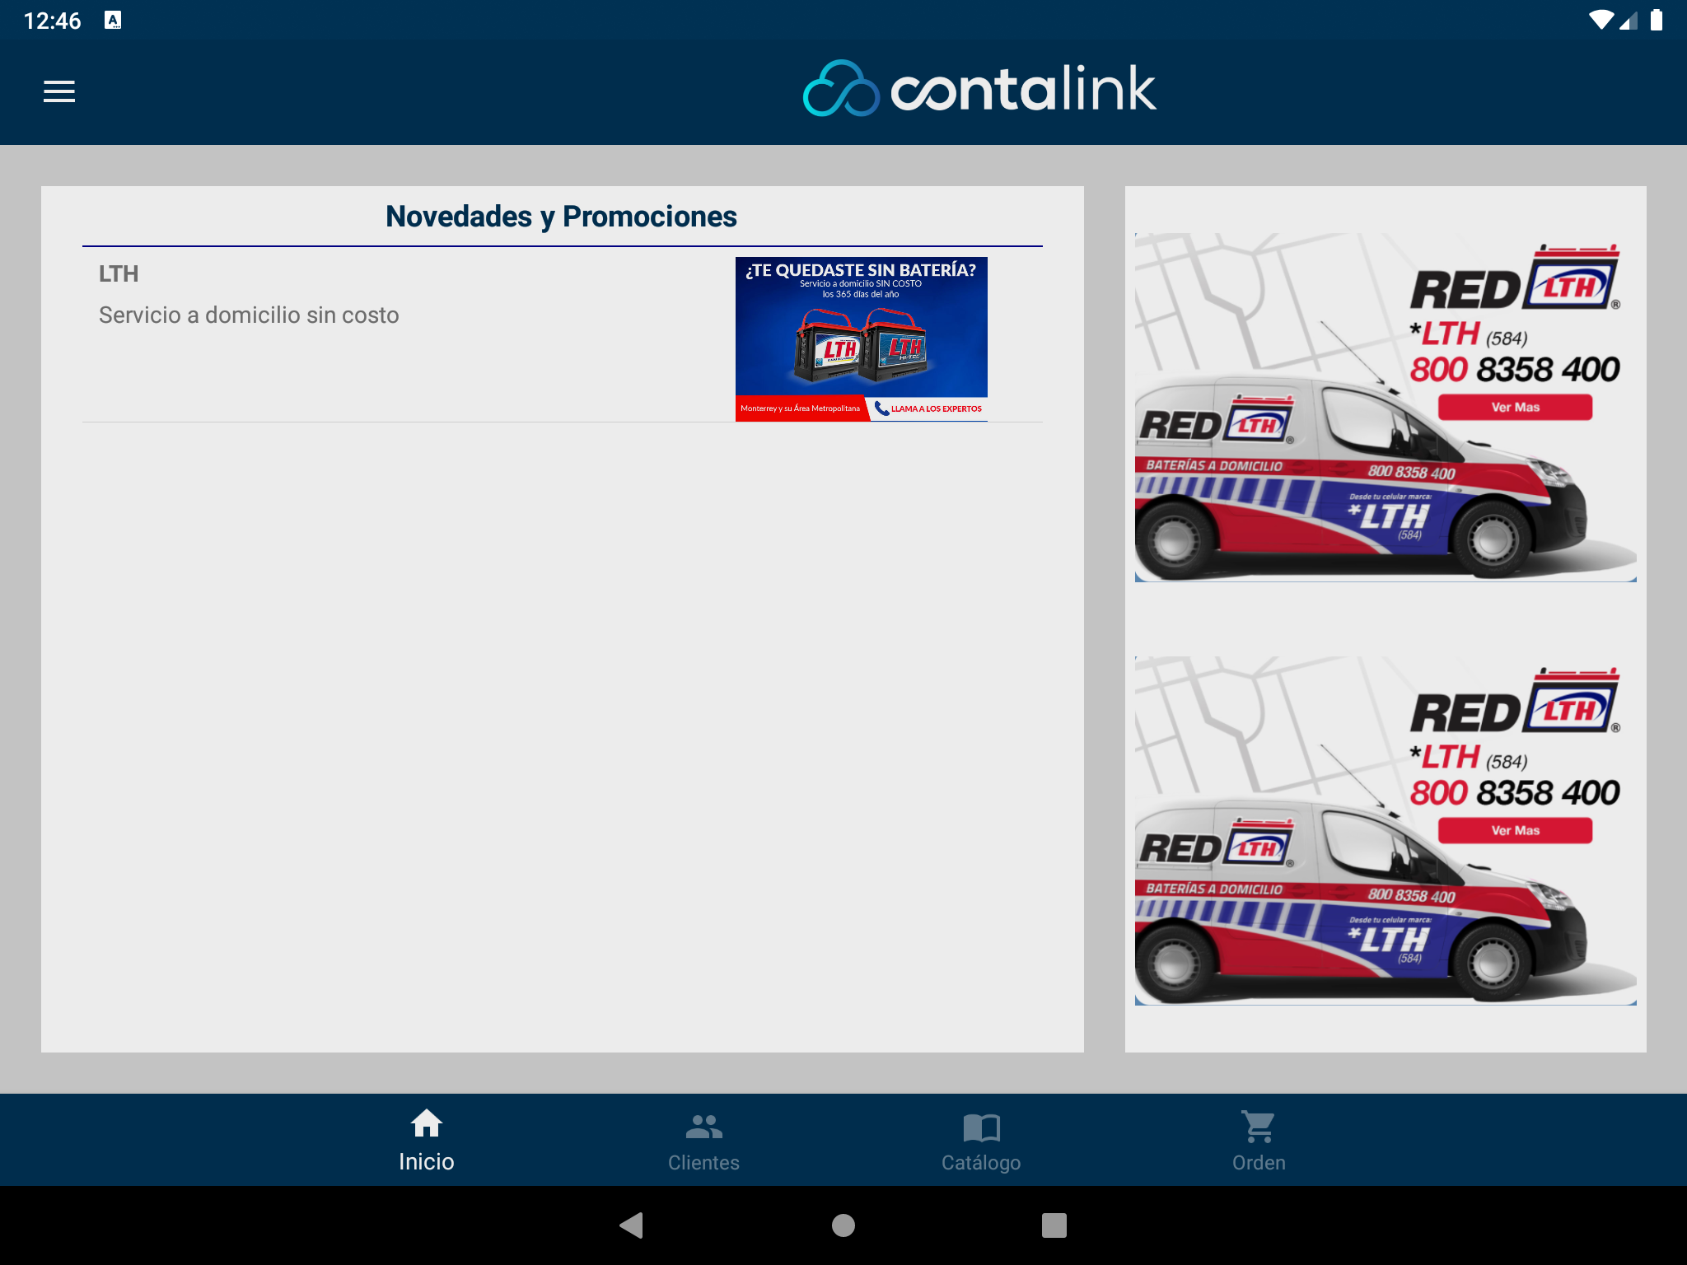Open the Catálogo tab
Image resolution: width=1687 pixels, height=1265 pixels.
point(981,1141)
